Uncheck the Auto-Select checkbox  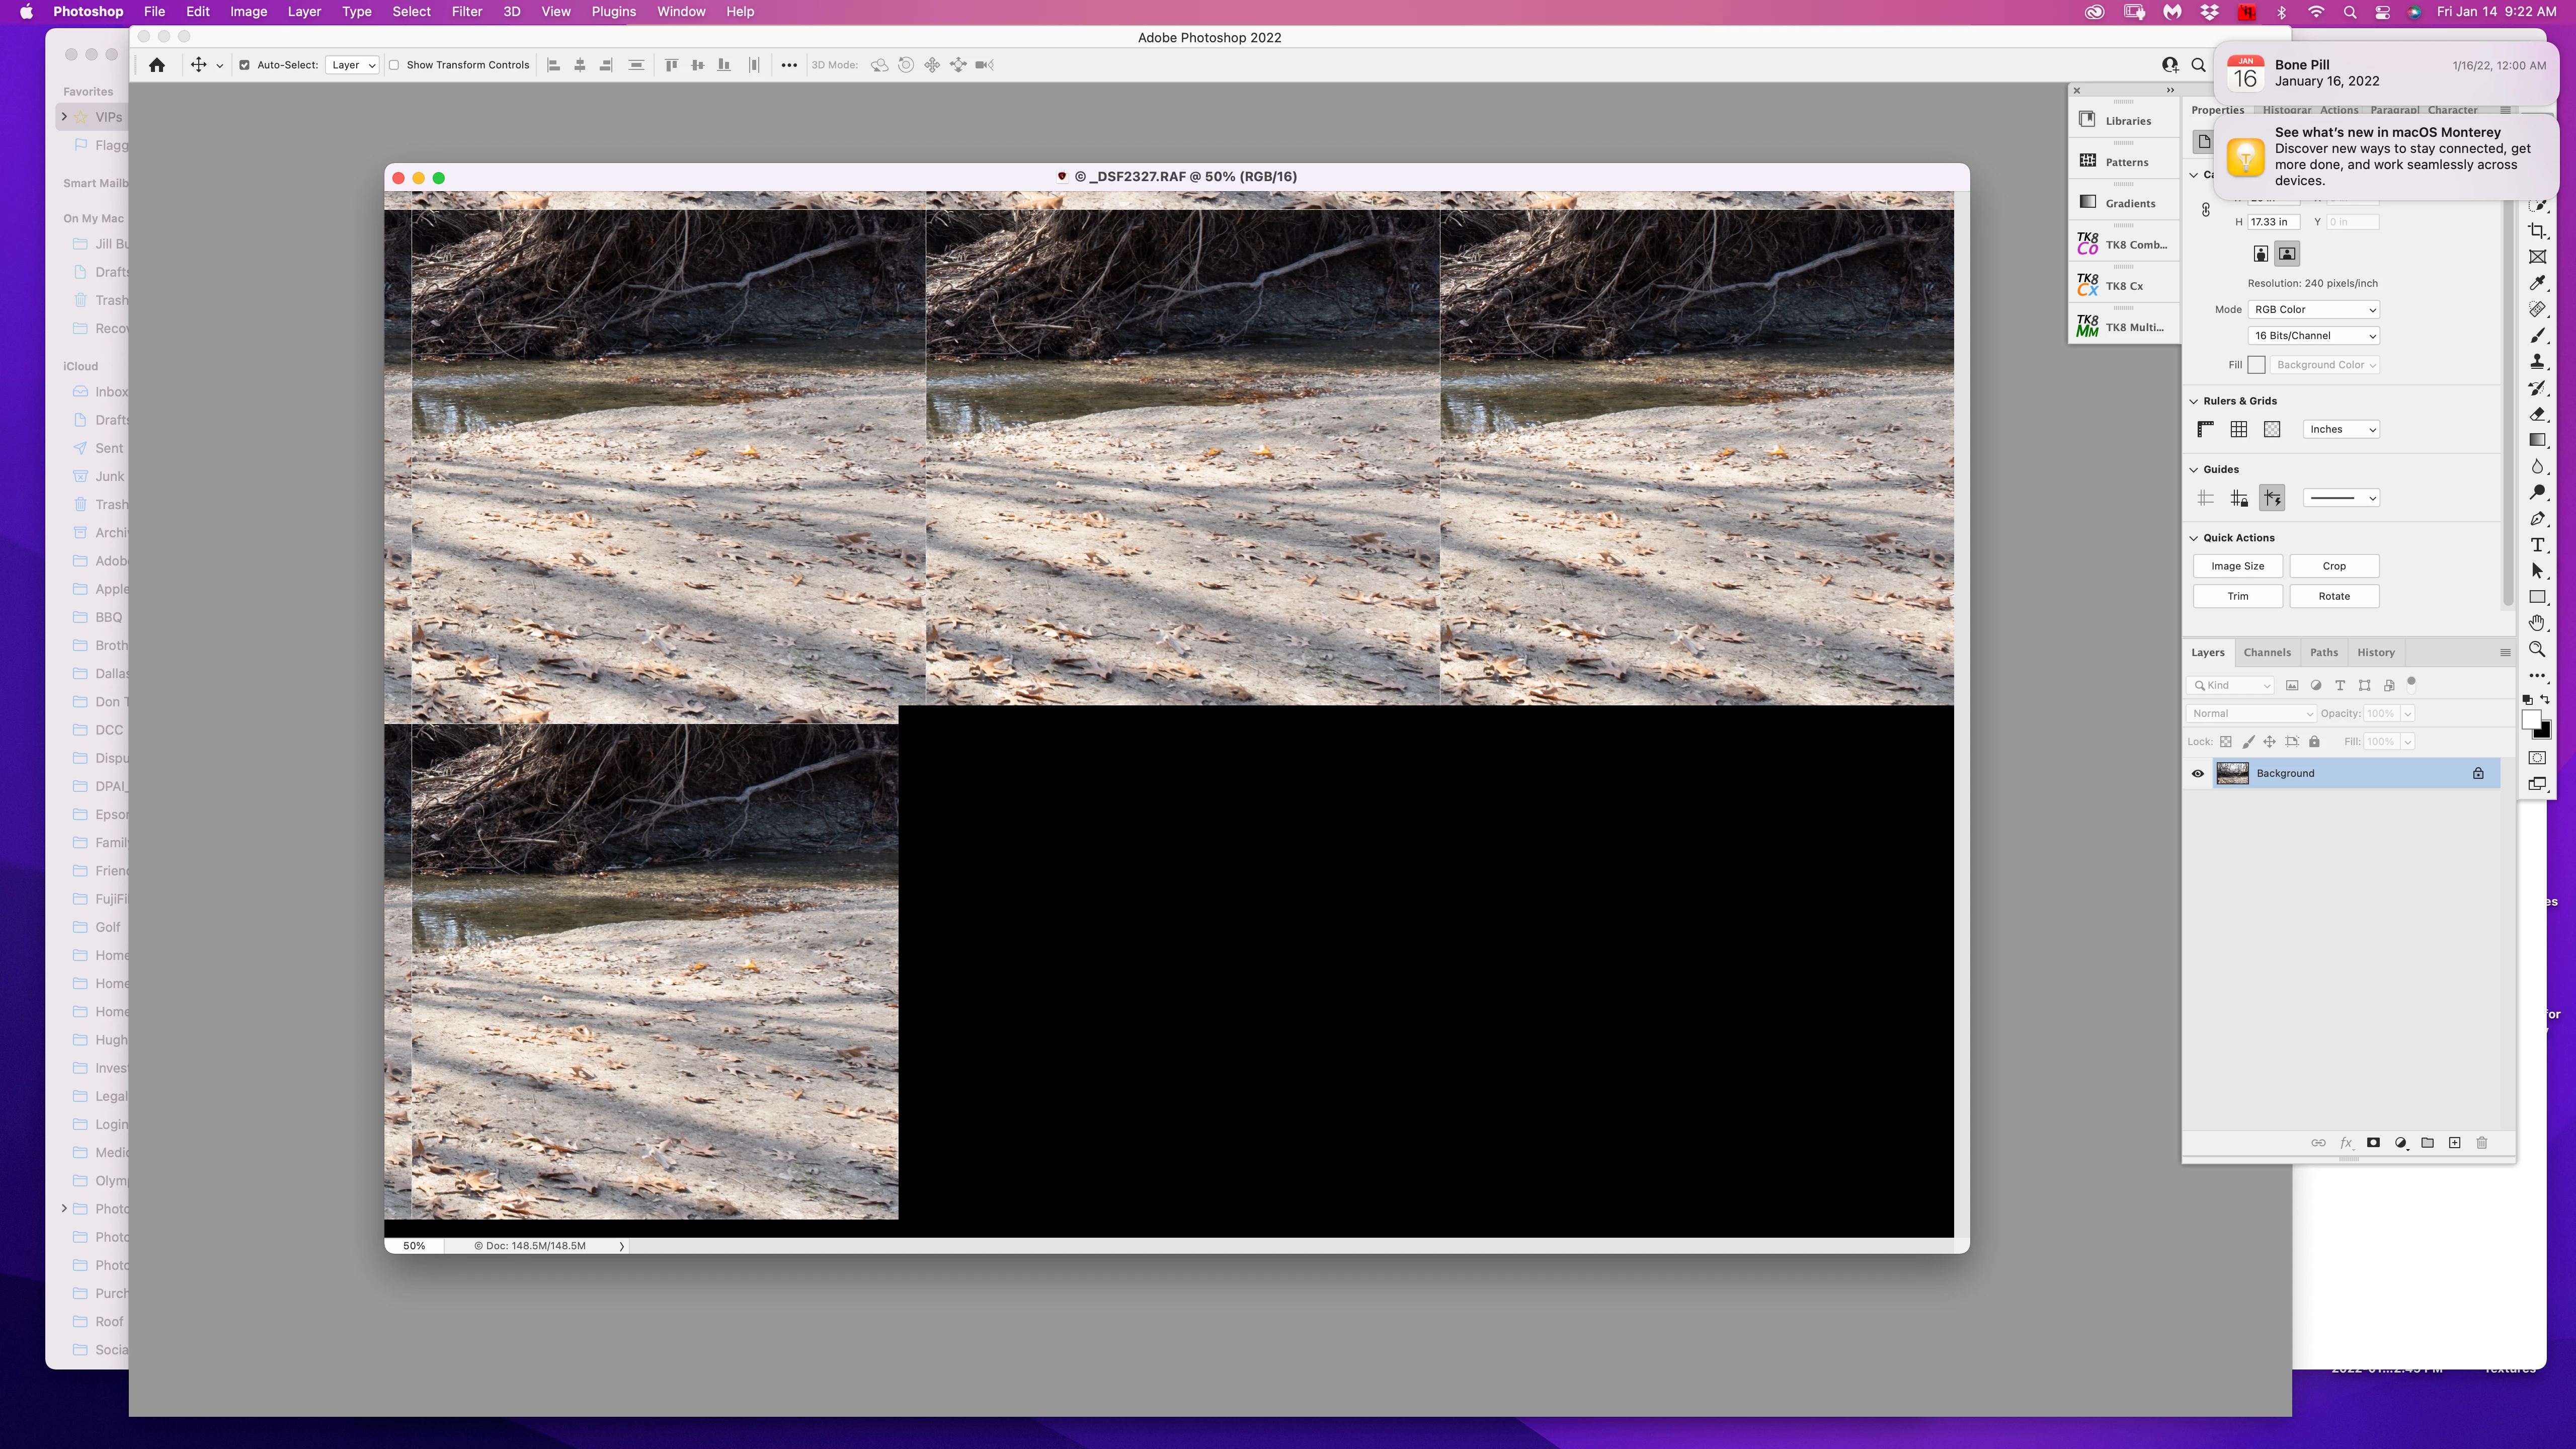tap(244, 65)
